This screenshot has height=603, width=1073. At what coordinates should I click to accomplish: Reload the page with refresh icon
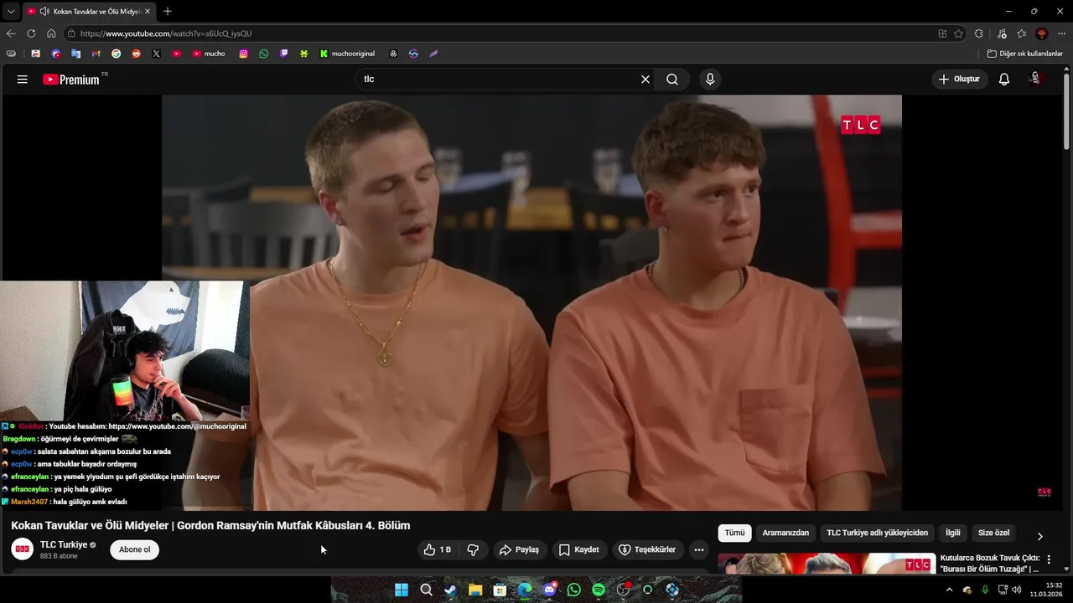click(x=31, y=33)
